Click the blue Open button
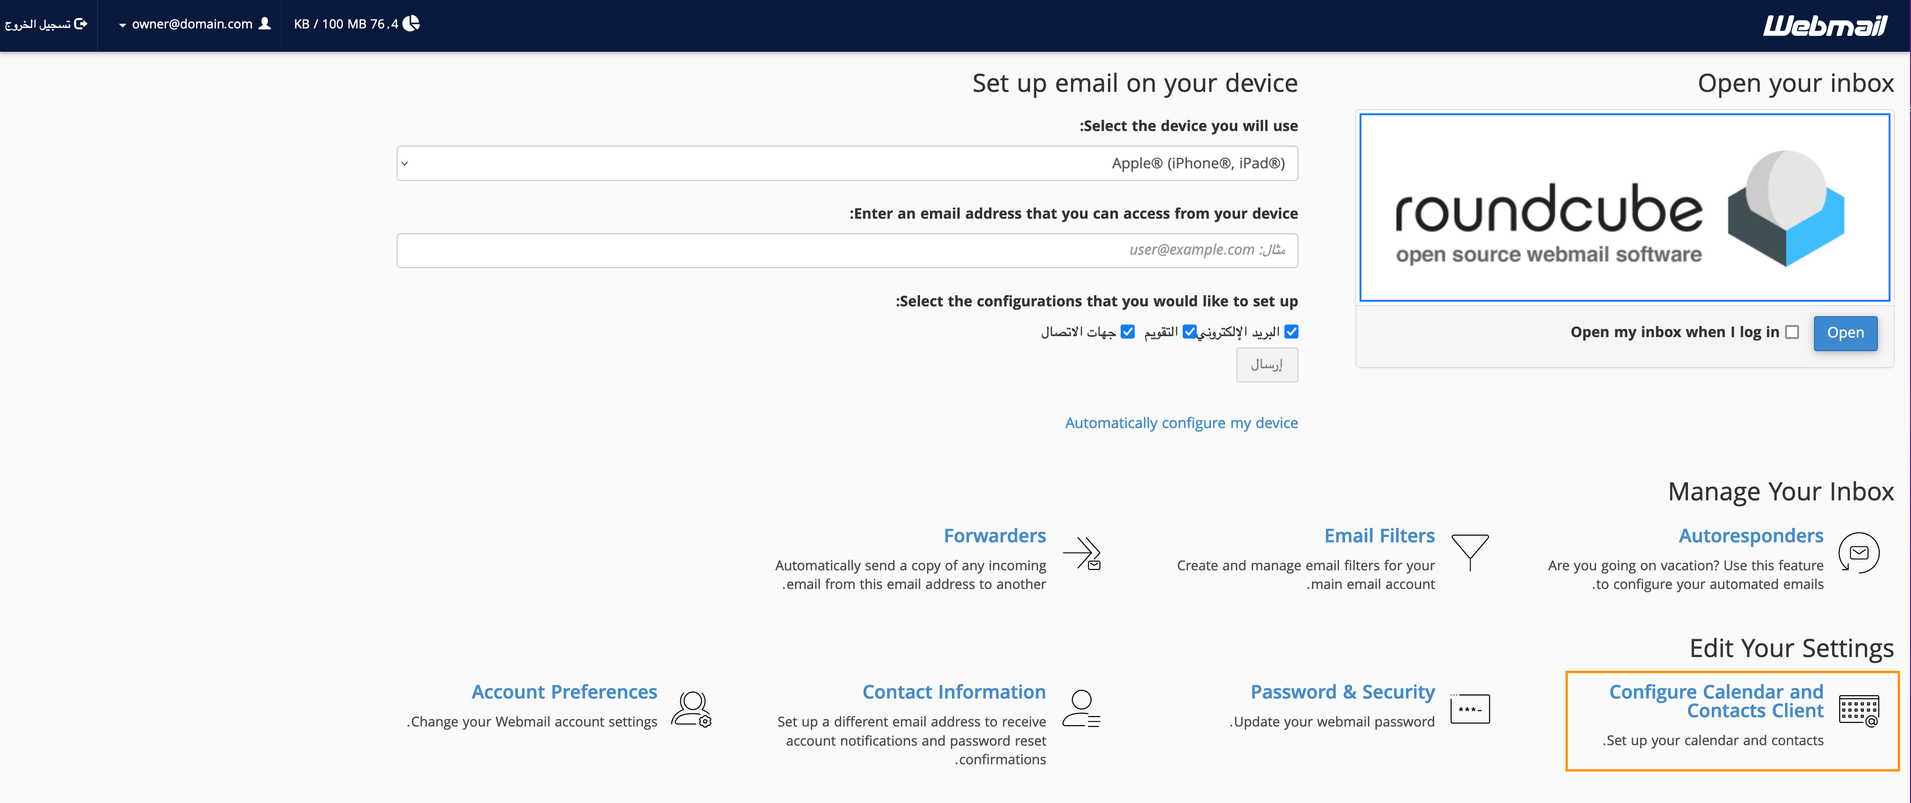1911x803 pixels. click(x=1845, y=333)
